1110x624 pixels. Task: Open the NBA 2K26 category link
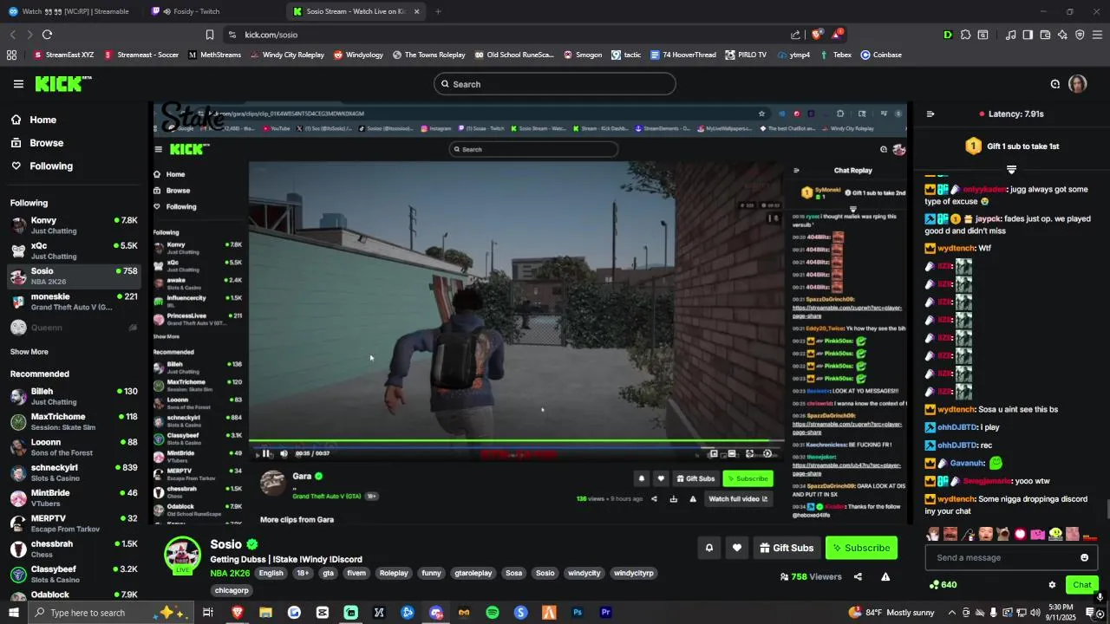pyautogui.click(x=230, y=573)
